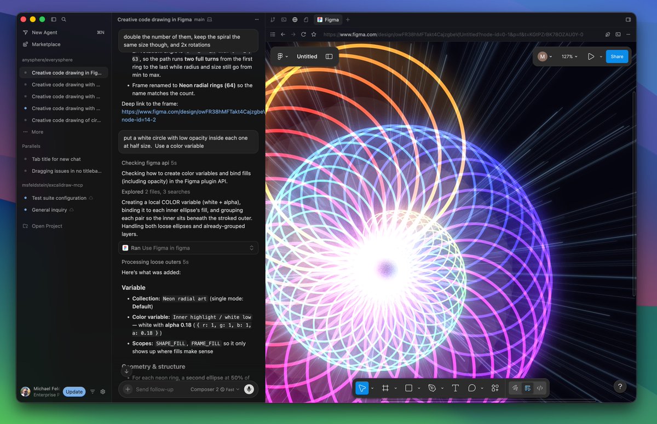Select the Frame tool
The image size is (657, 424).
pyautogui.click(x=385, y=388)
